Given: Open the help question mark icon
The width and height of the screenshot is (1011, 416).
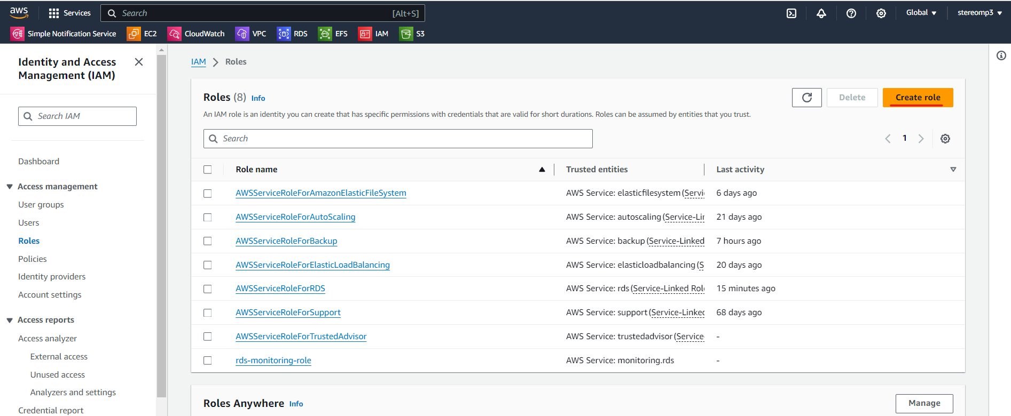Looking at the screenshot, I should [x=851, y=13].
